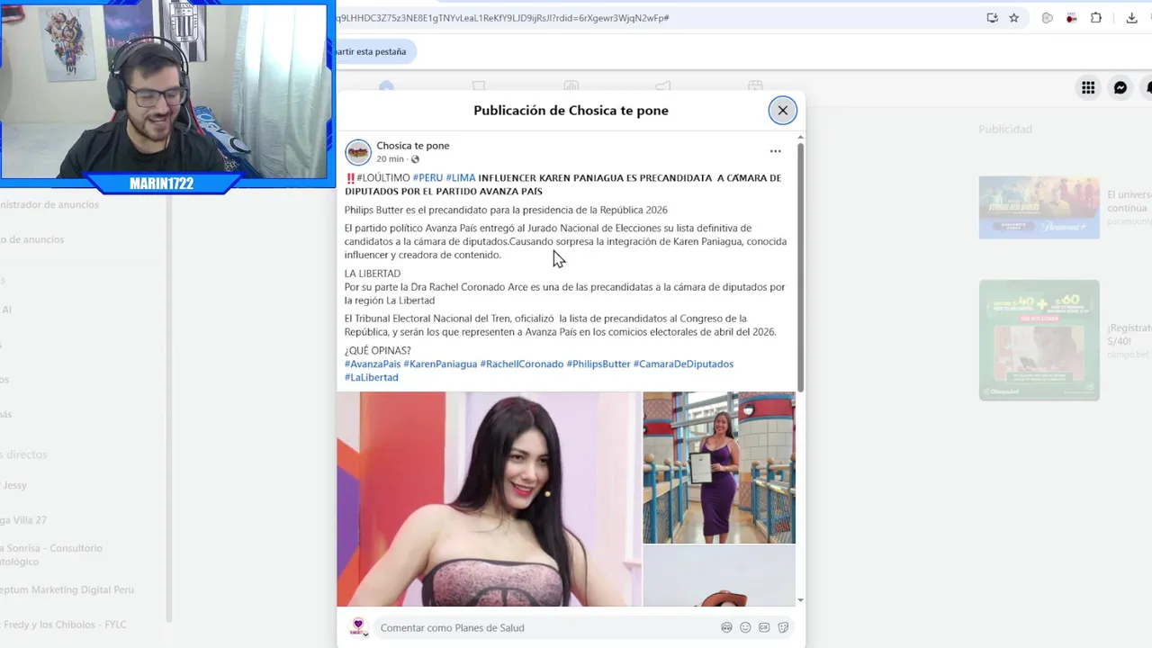The height and width of the screenshot is (648, 1152).
Task: Open the Chrome extensions puzzle icon
Action: click(x=1095, y=18)
